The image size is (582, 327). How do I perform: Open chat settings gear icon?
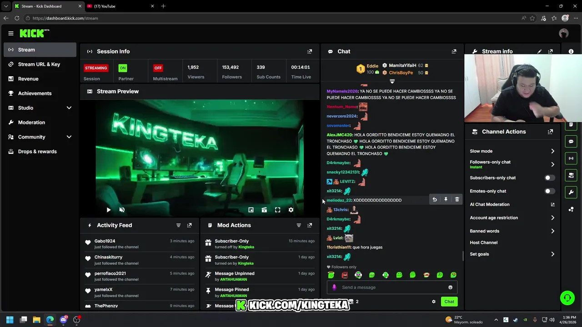click(434, 302)
